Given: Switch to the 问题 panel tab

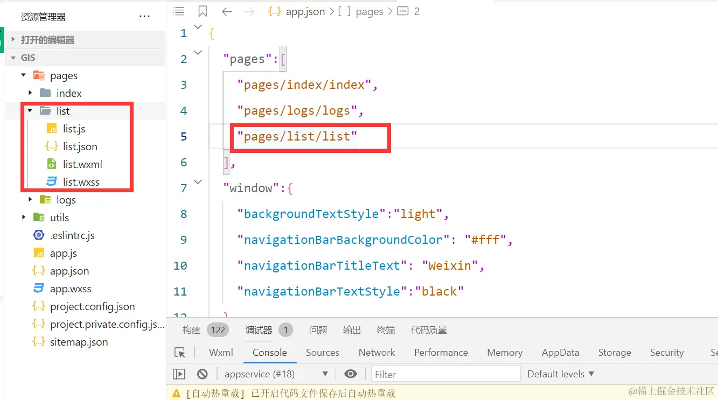Looking at the screenshot, I should pos(318,330).
